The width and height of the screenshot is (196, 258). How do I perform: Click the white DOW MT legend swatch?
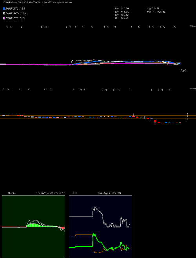(4, 14)
